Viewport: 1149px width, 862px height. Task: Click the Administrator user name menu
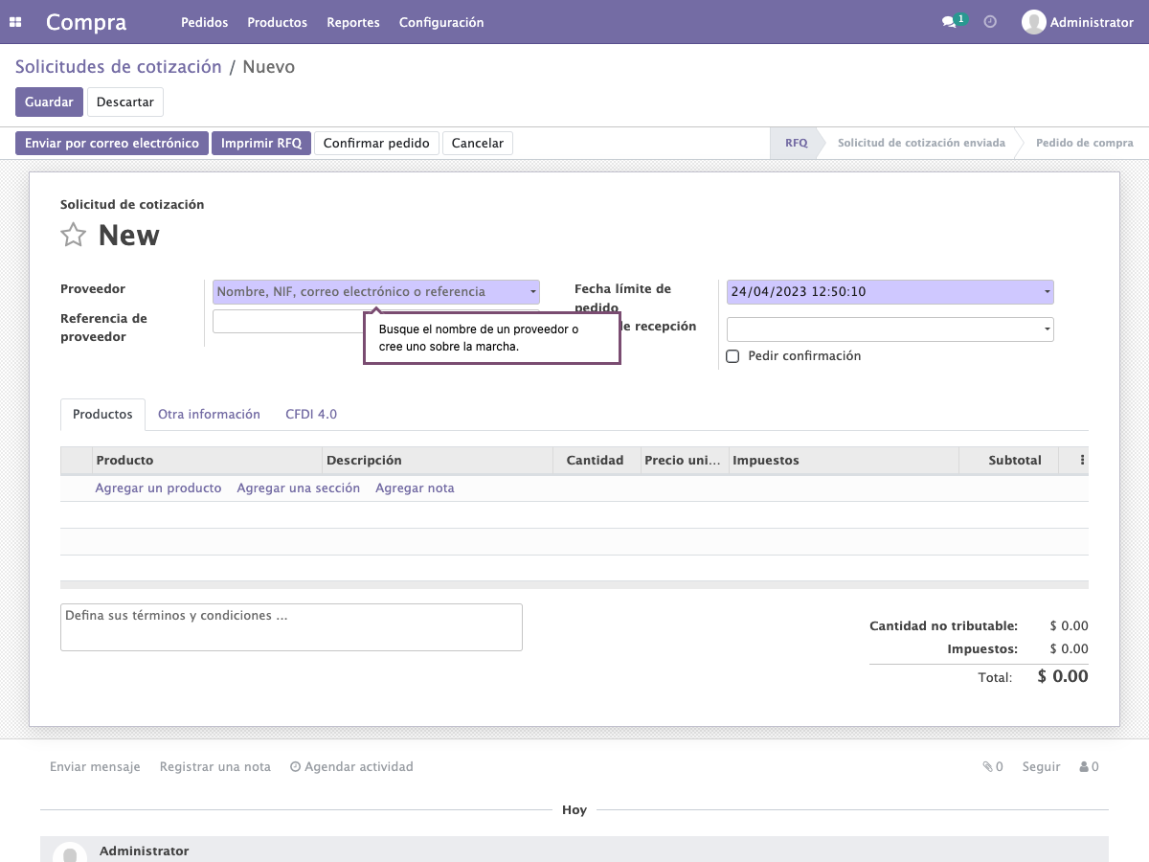pos(1092,22)
